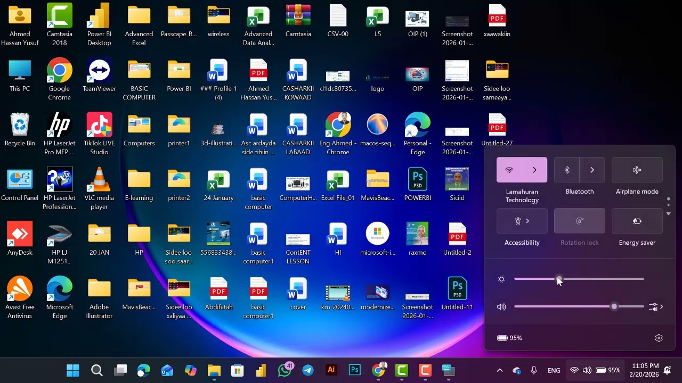This screenshot has height=383, width=682.
Task: Open sound output selection arrow
Action: point(656,307)
